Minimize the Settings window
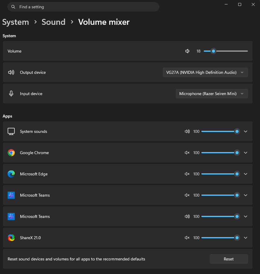 [x=226, y=4]
